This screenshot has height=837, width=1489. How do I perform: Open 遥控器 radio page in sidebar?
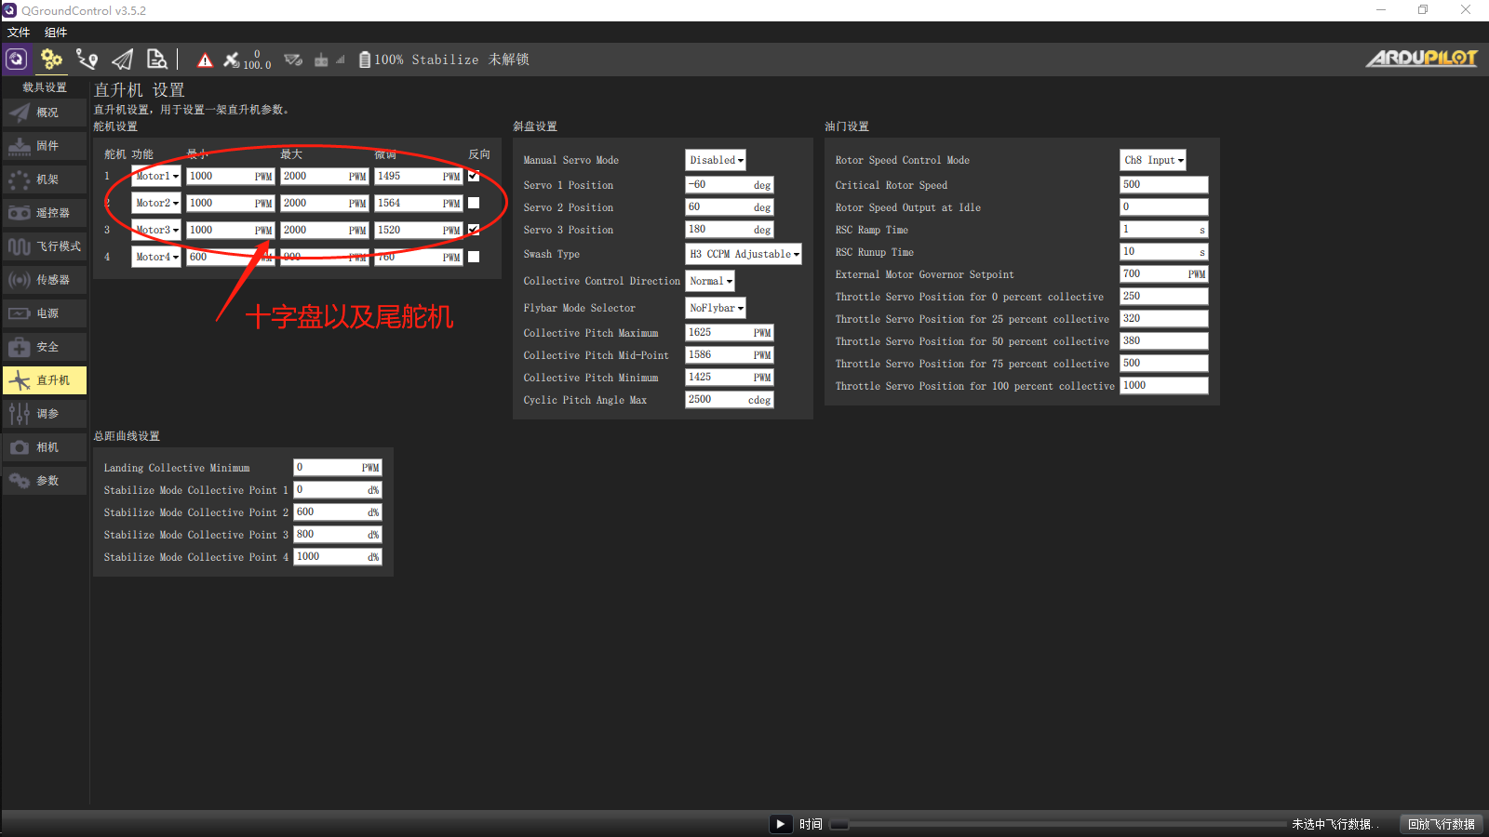(x=45, y=213)
